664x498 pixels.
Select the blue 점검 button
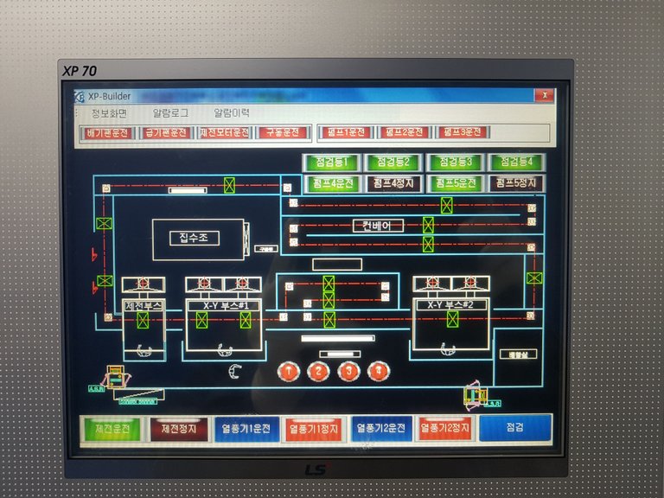515,427
